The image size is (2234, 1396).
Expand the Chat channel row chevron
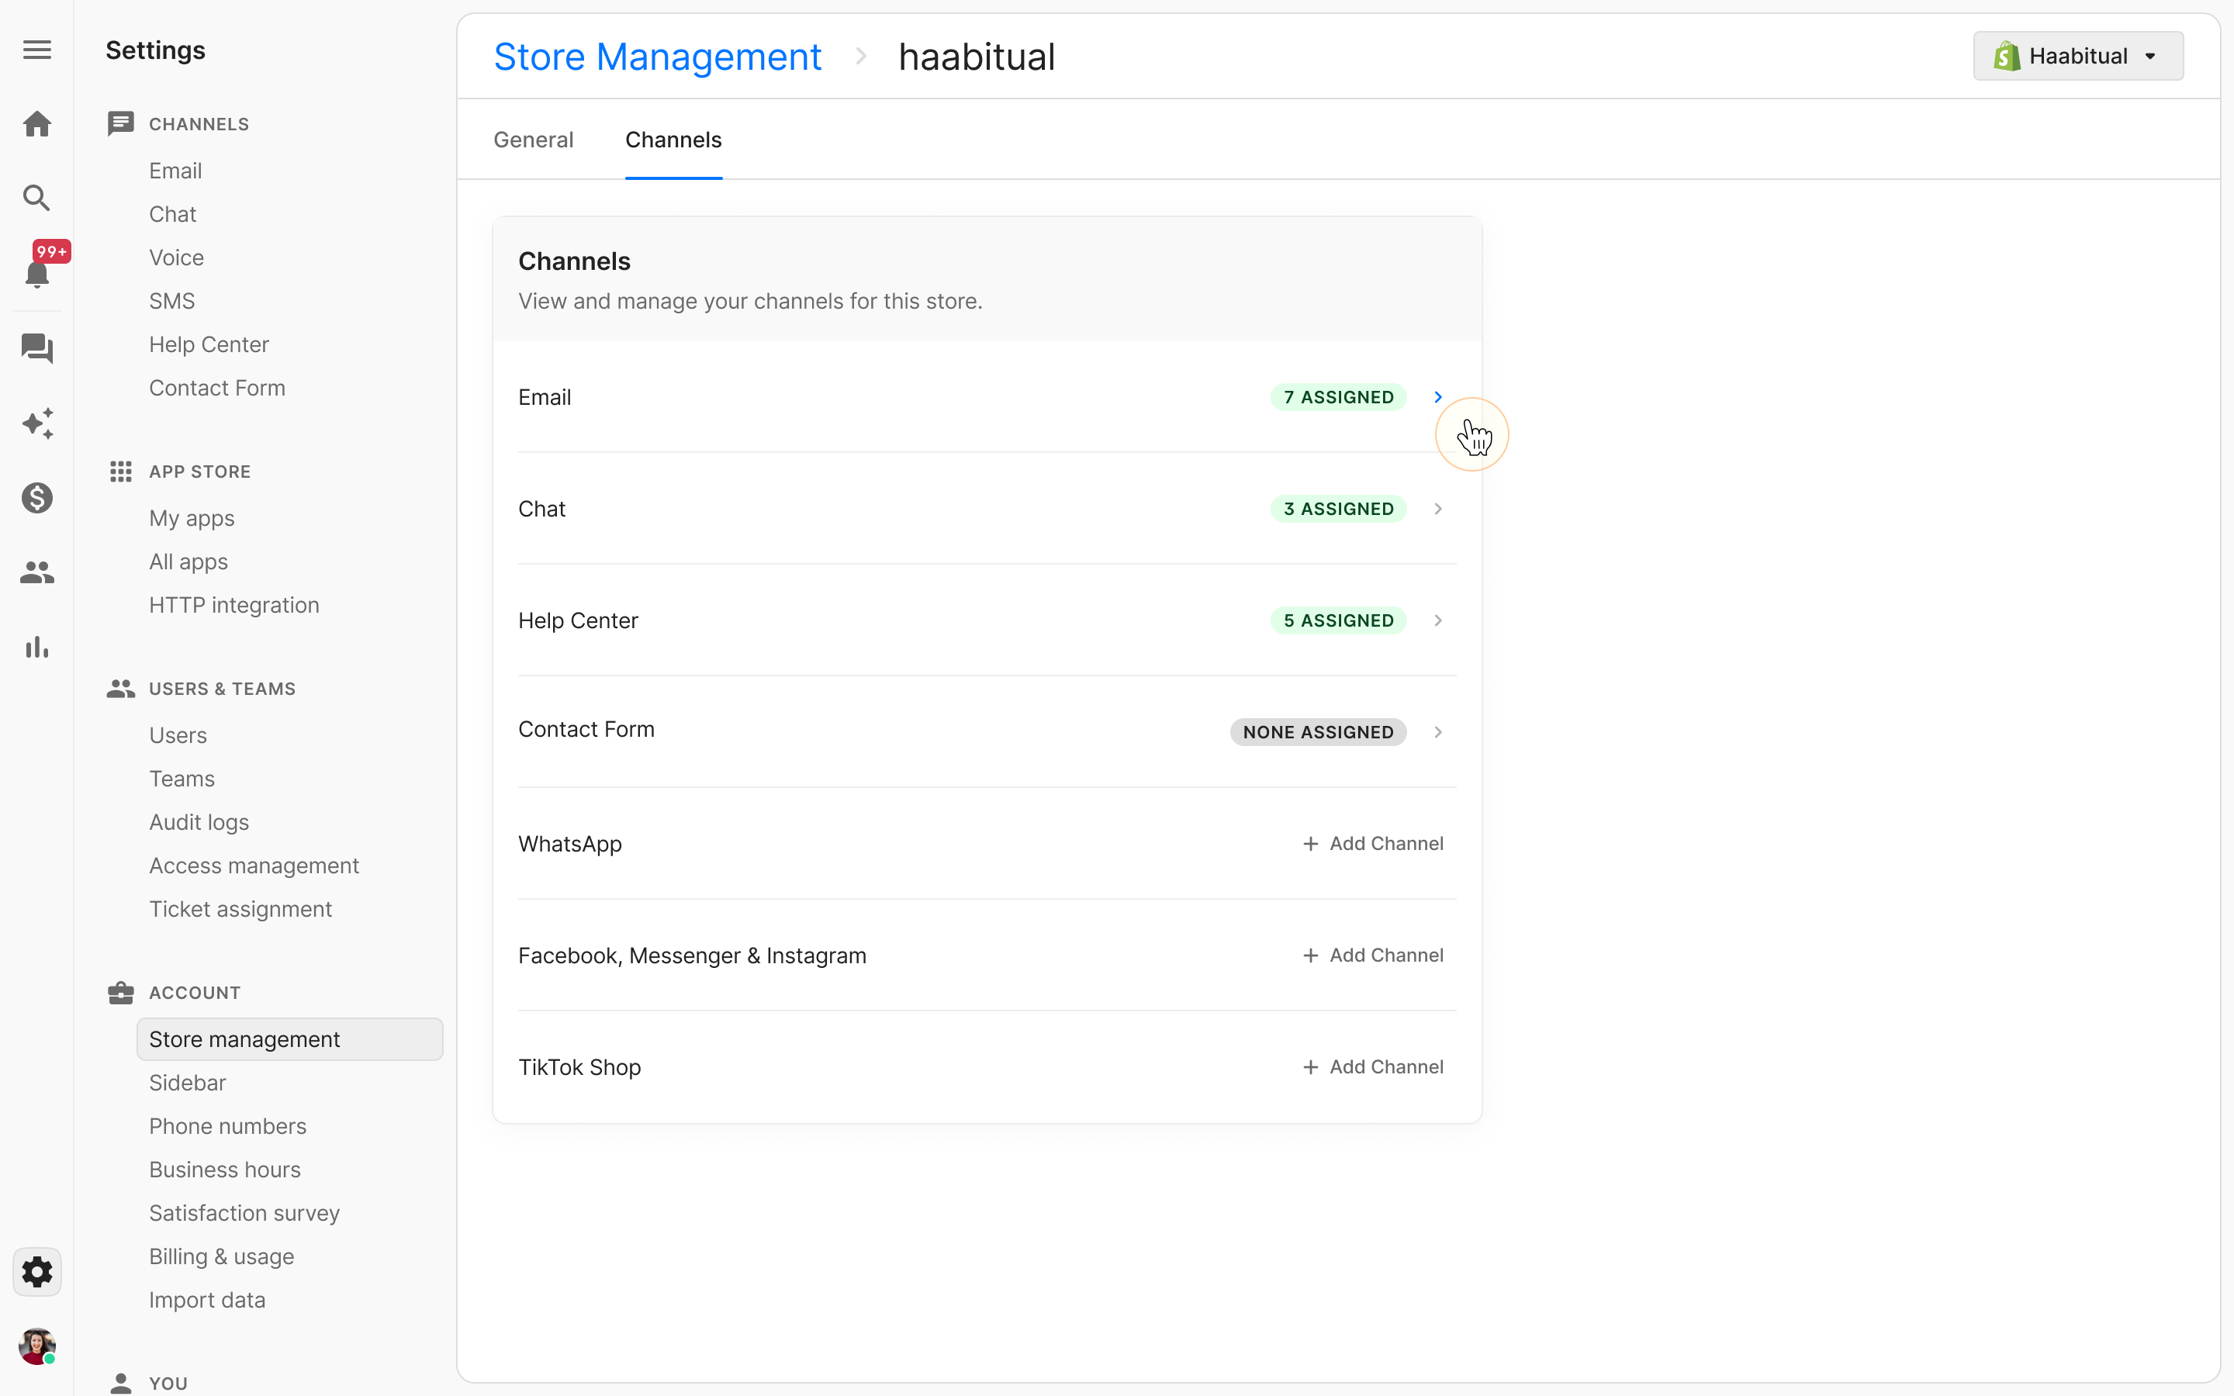coord(1438,509)
